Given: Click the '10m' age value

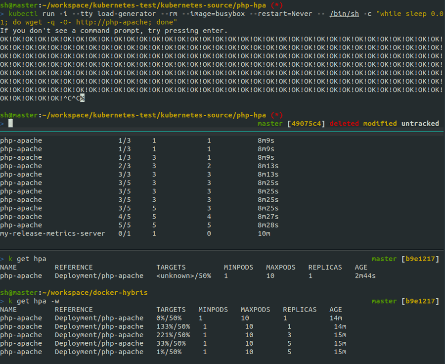Looking at the screenshot, I should 264,233.
